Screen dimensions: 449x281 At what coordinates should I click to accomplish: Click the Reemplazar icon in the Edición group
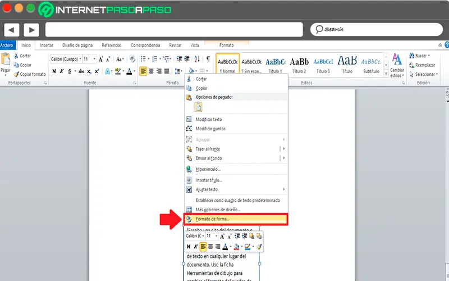tap(411, 65)
